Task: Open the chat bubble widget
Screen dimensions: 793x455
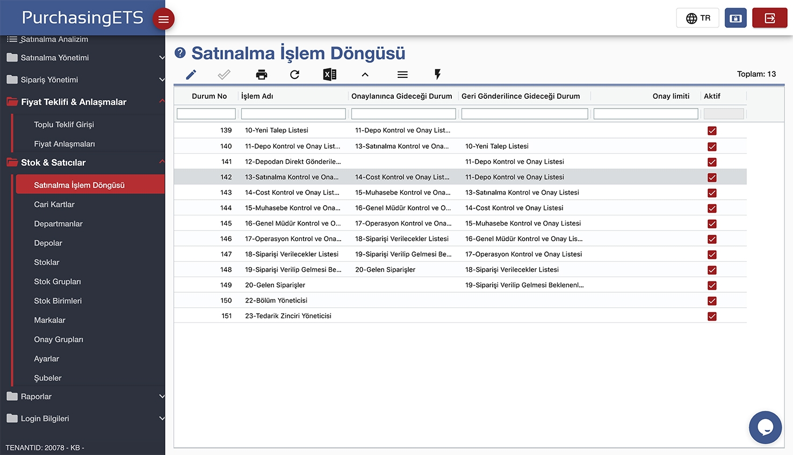Action: point(765,427)
